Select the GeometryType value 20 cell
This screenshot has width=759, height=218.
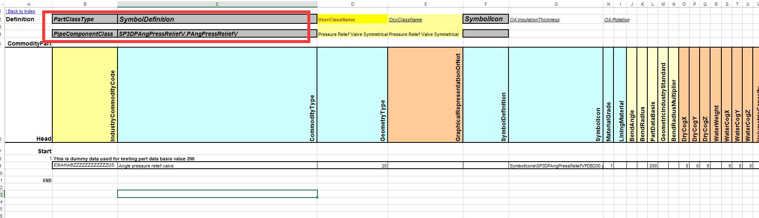click(x=353, y=165)
